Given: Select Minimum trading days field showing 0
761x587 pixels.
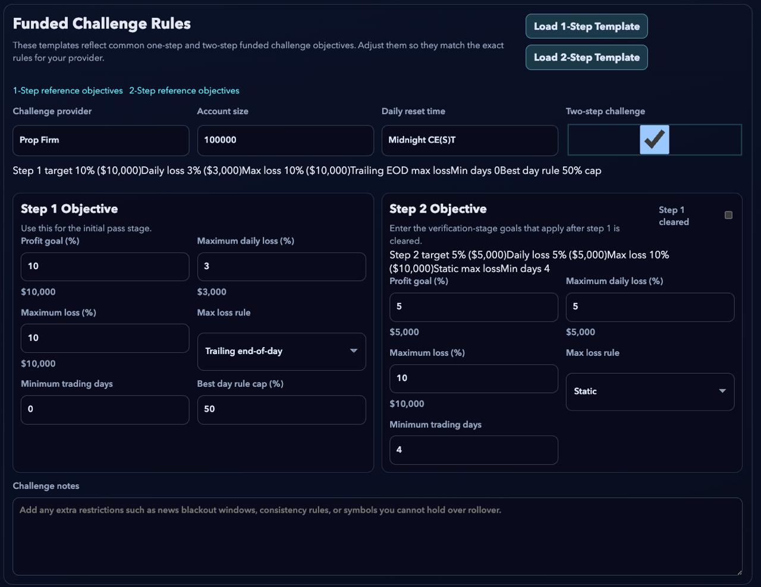Looking at the screenshot, I should click(x=105, y=409).
